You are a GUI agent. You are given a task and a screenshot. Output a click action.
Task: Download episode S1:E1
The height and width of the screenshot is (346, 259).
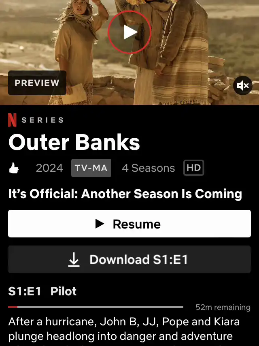129,259
